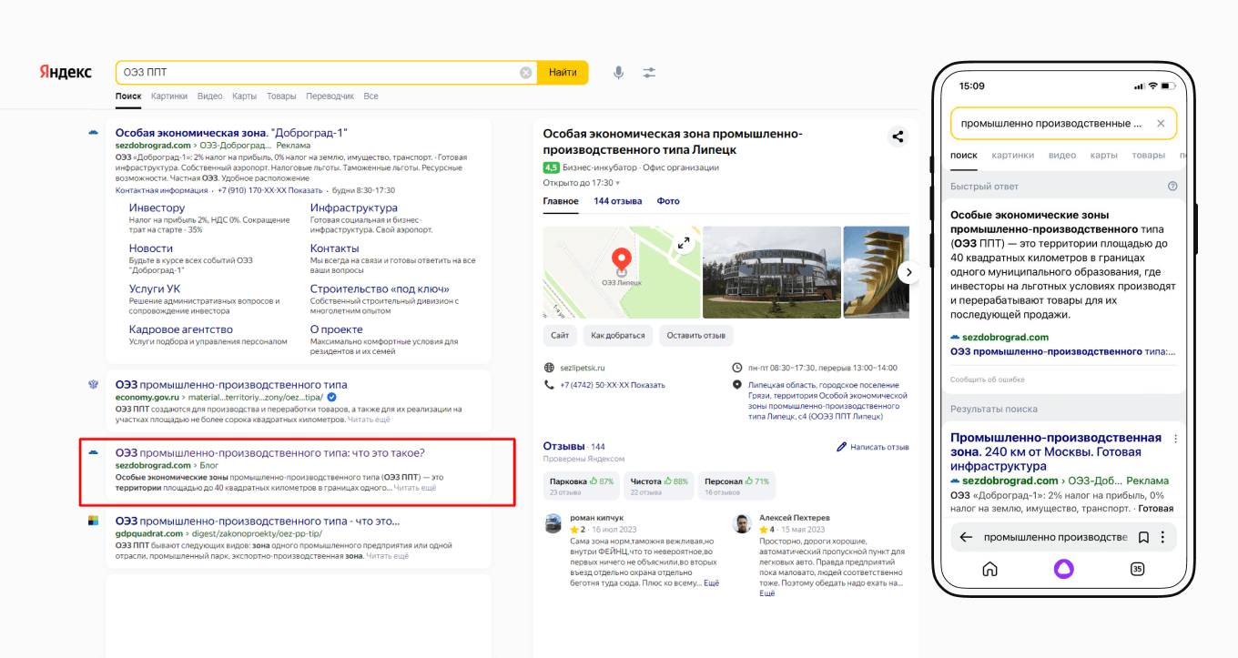This screenshot has height=658, width=1238.
Task: Open Alice assistant in the mobile bottom bar
Action: (x=1063, y=569)
